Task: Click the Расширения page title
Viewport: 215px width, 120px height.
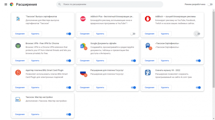Action: [x=26, y=4]
